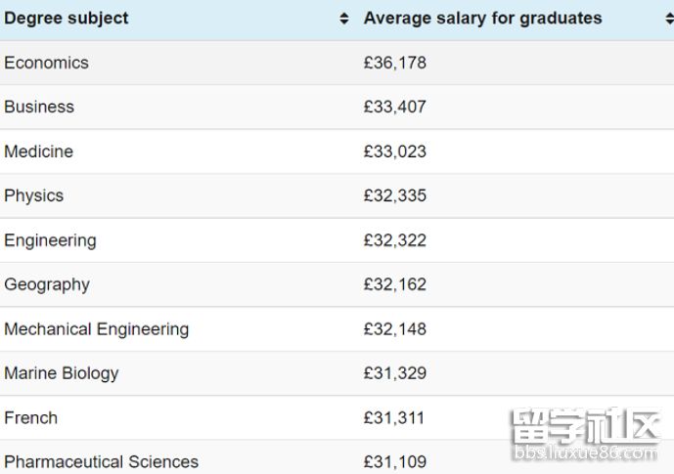The image size is (674, 474).
Task: Click the Mechanical Engineering subject cell
Action: click(96, 329)
